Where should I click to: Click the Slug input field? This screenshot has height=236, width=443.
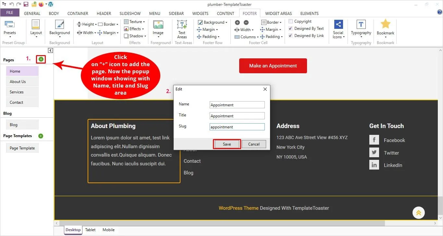click(237, 127)
